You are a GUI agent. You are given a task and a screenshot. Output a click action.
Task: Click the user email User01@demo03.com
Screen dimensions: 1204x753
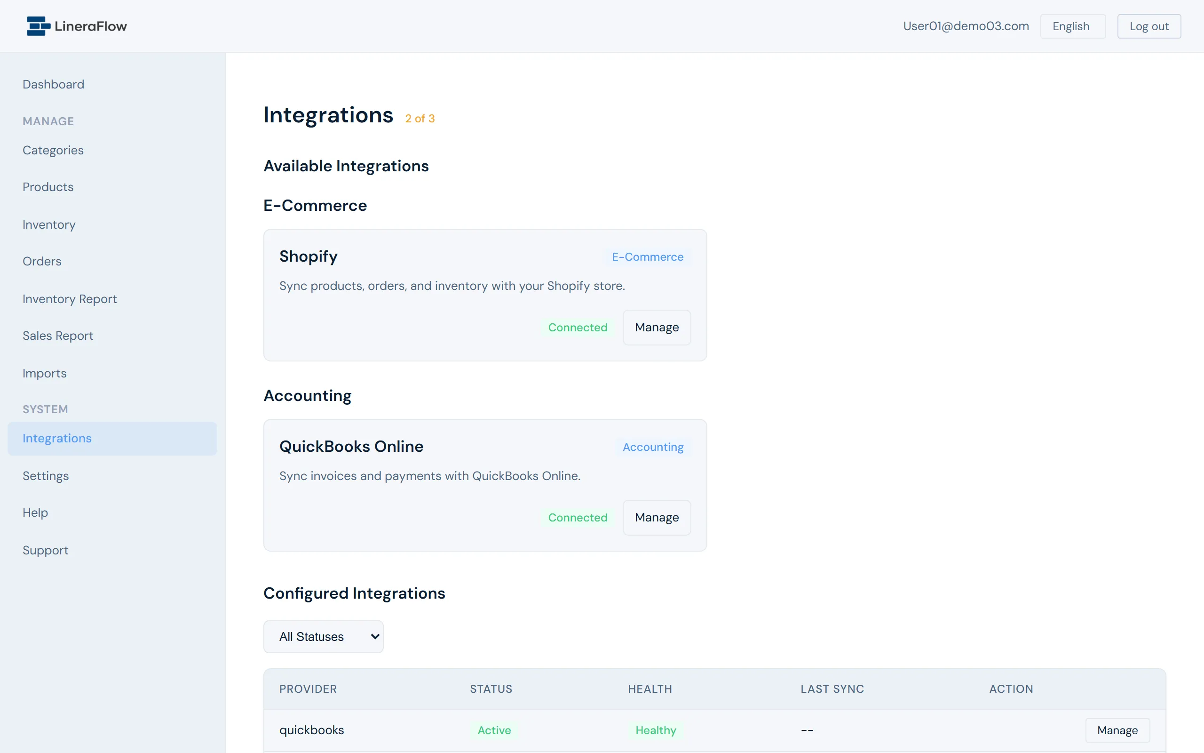click(x=966, y=26)
